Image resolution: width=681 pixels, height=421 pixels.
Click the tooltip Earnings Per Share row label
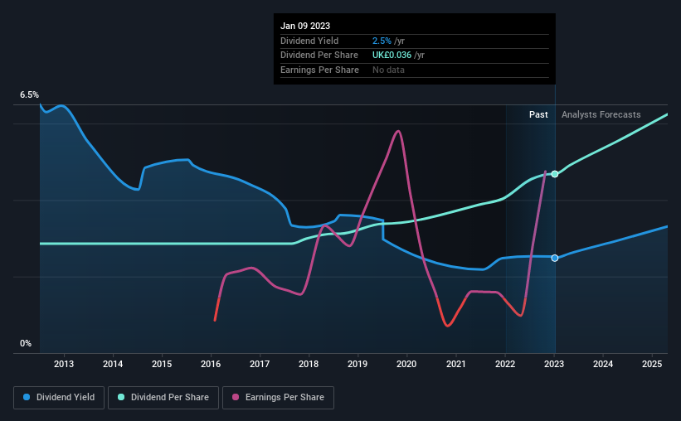(319, 70)
